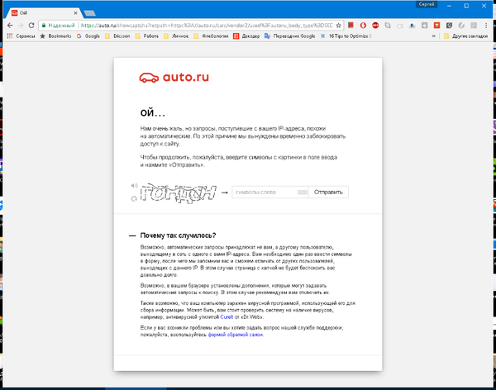Click the faded gray extension before menu
Viewport: 496px width, 390px height.
(x=474, y=26)
